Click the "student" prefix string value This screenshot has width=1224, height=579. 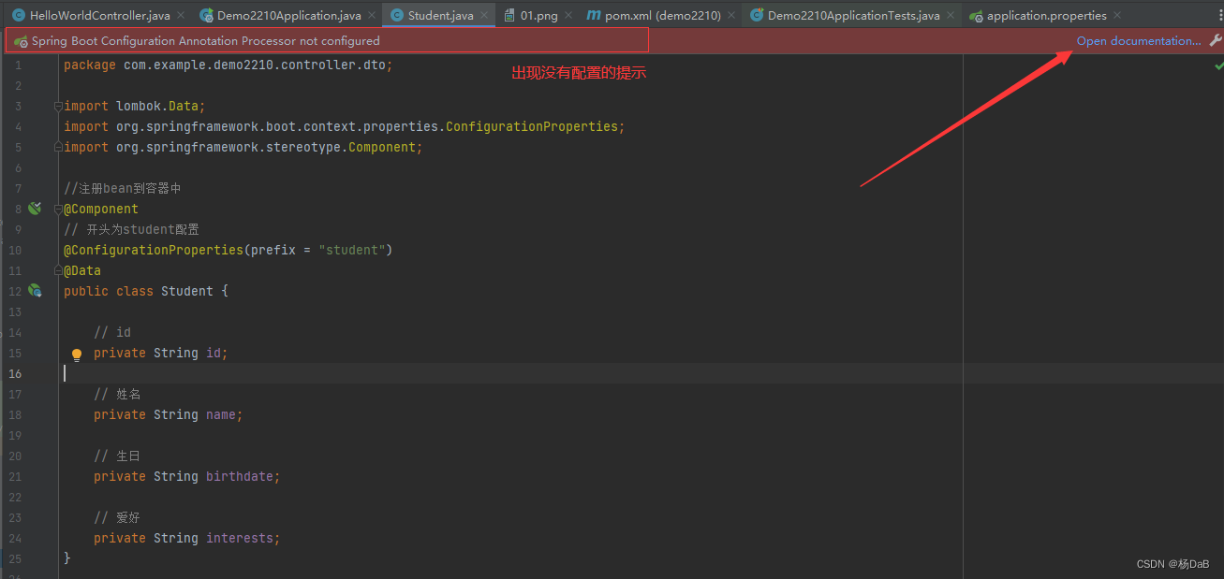click(x=351, y=250)
